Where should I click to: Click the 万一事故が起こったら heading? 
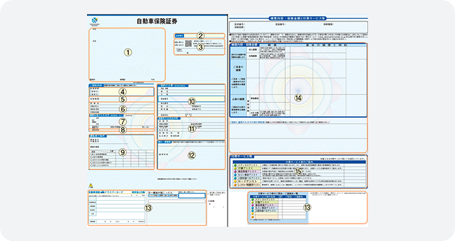[x=161, y=193]
